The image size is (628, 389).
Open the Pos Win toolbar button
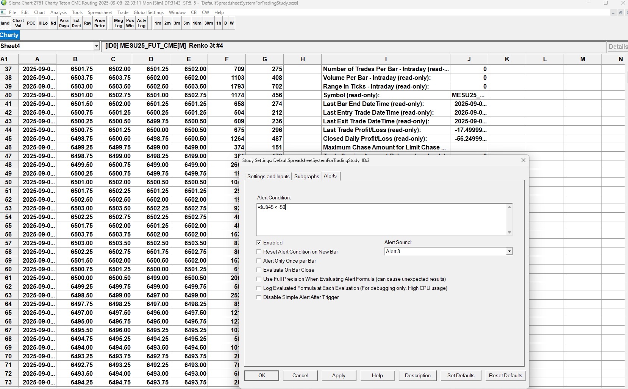coord(130,23)
